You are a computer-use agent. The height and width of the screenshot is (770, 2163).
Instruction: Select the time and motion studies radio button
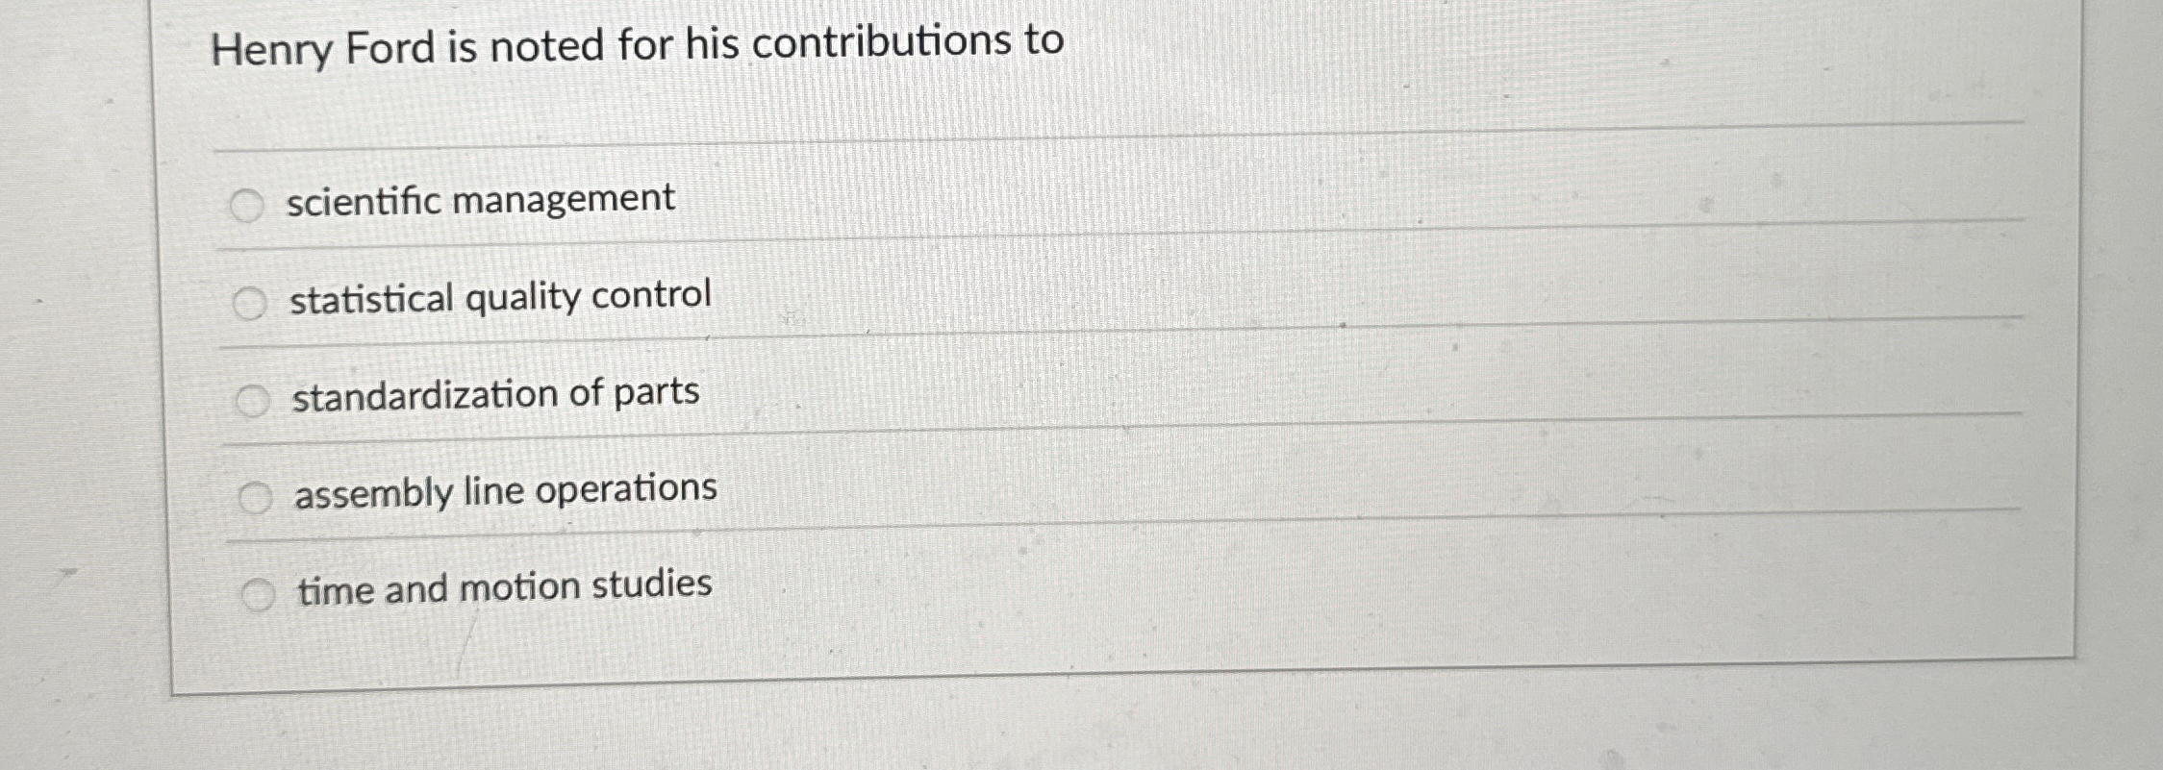coord(258,596)
